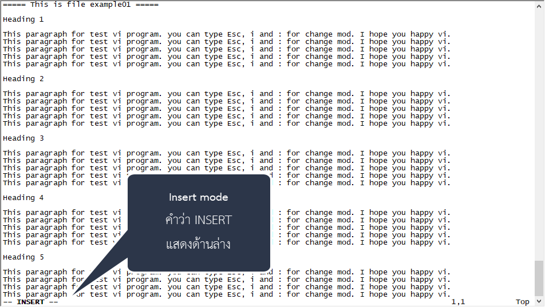This screenshot has height=307, width=545.
Task: Place cursor on 'Heading 1' line
Action: coord(23,19)
